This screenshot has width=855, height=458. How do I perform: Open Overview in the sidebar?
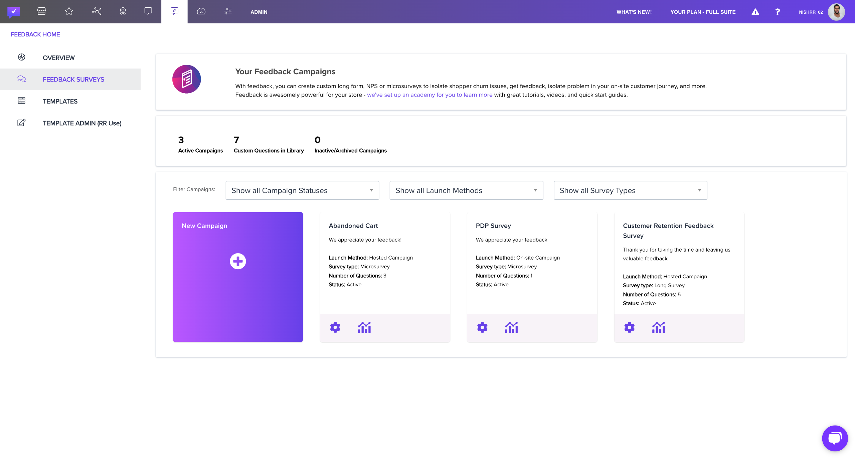59,58
